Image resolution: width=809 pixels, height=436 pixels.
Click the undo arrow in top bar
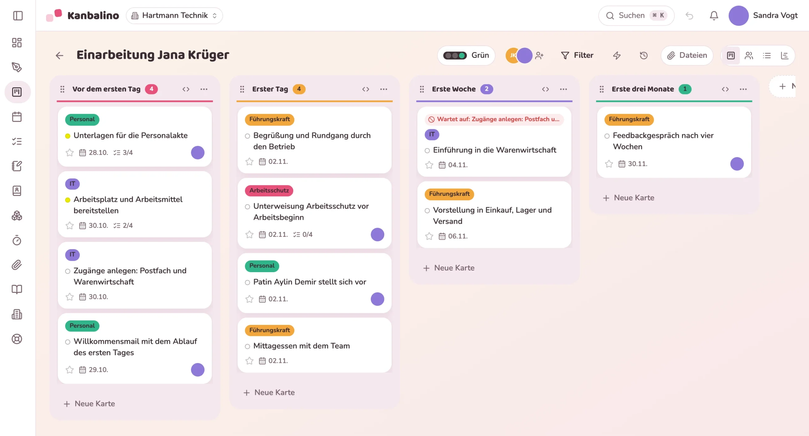[x=689, y=15]
